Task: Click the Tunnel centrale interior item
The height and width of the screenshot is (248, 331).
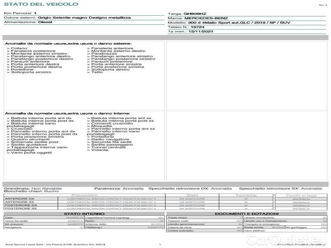Action: 108,148
